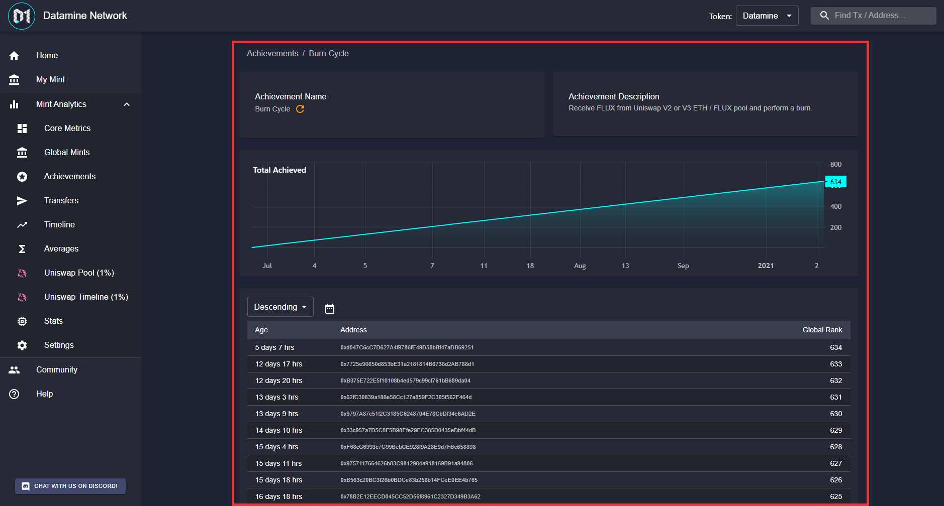
Task: Open the Uniswap Pool (1%) page
Action: [x=70, y=273]
